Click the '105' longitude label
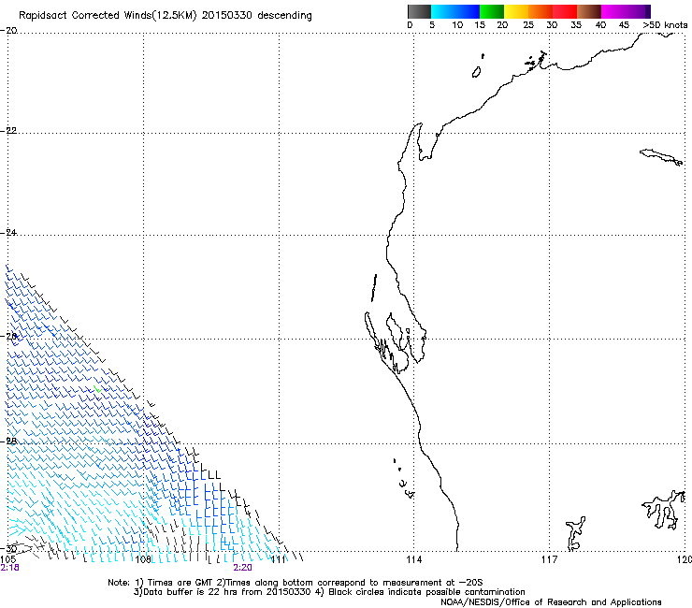692x608 pixels. tap(7, 559)
